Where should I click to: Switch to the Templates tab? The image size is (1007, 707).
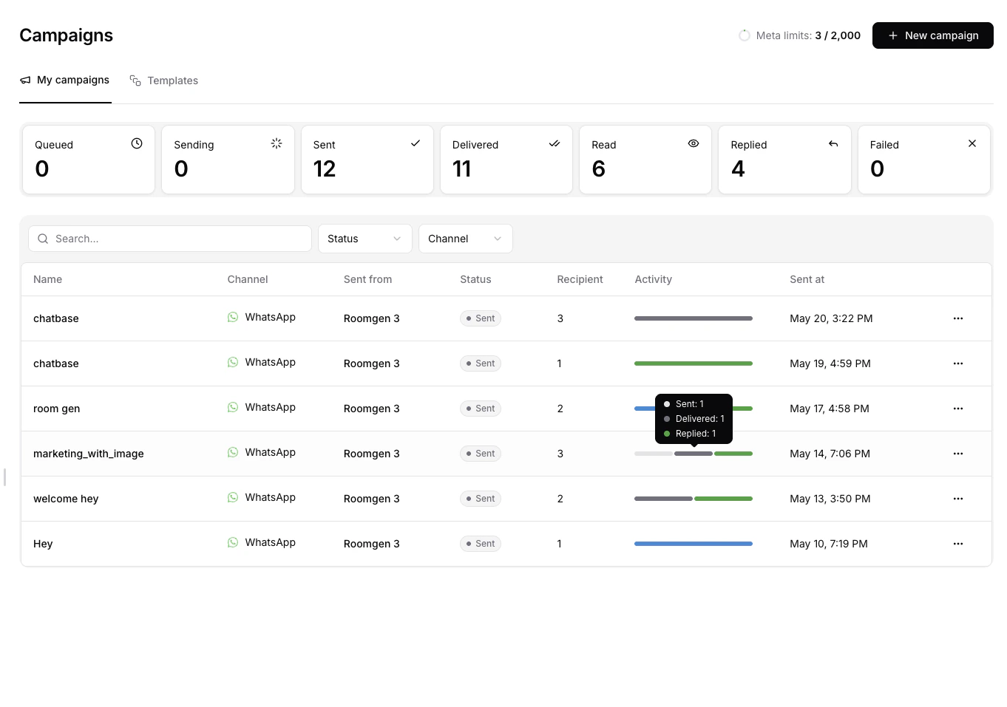pyautogui.click(x=164, y=81)
